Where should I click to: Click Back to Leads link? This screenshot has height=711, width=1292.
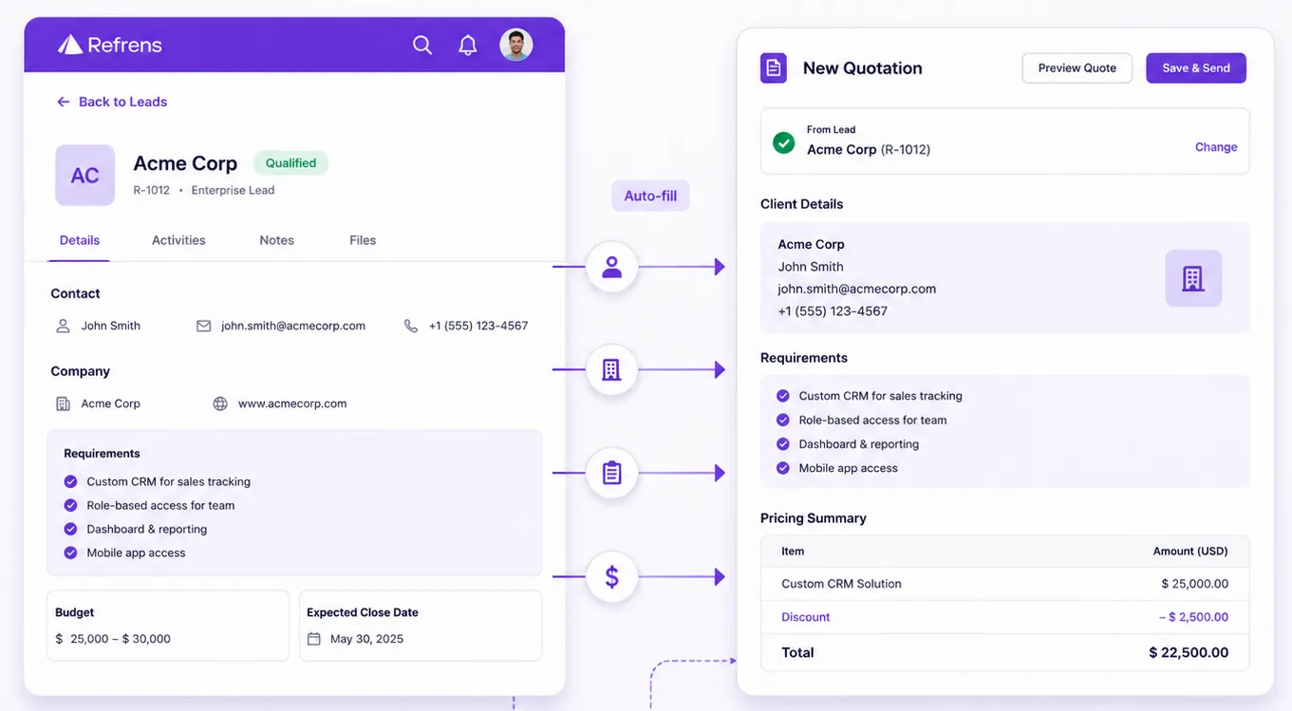click(112, 102)
